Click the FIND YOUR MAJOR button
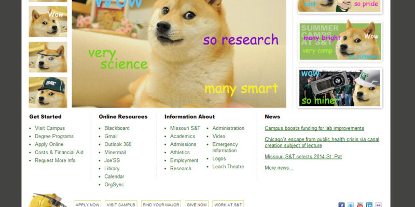 161,204
